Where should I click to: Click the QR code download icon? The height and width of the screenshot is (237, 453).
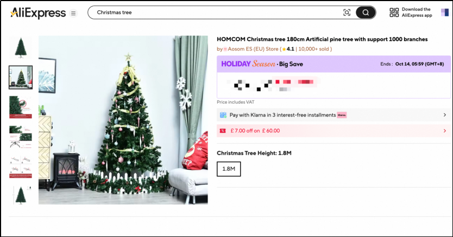pos(394,12)
